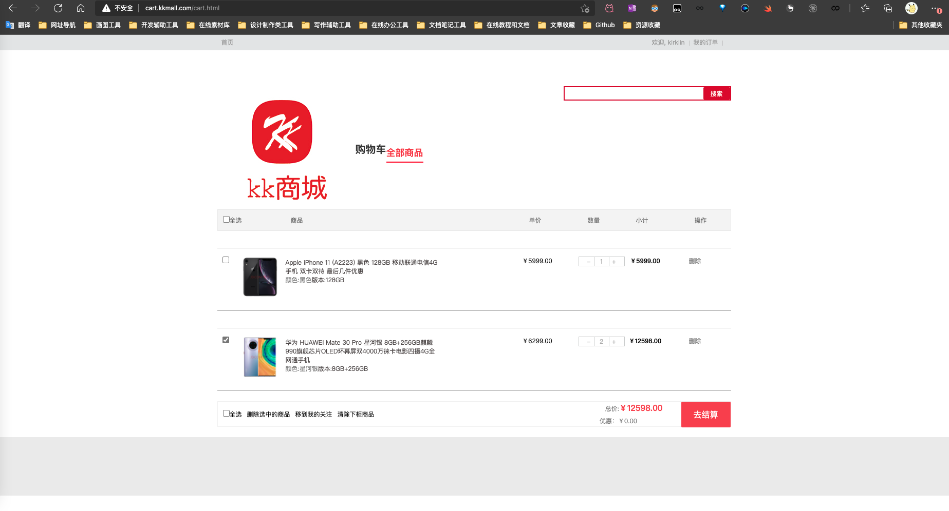Click the search input field

click(x=634, y=93)
